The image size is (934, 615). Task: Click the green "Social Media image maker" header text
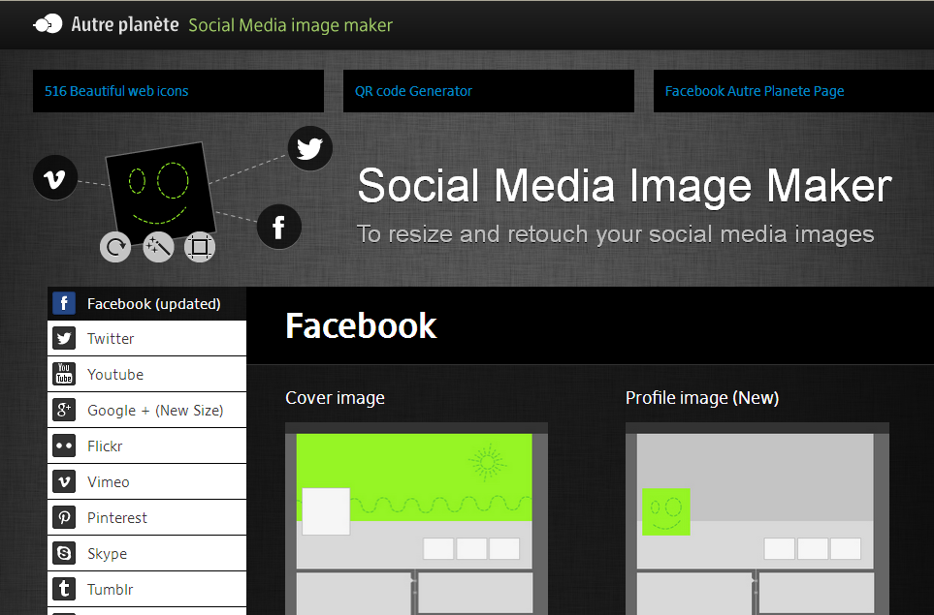[x=291, y=25]
